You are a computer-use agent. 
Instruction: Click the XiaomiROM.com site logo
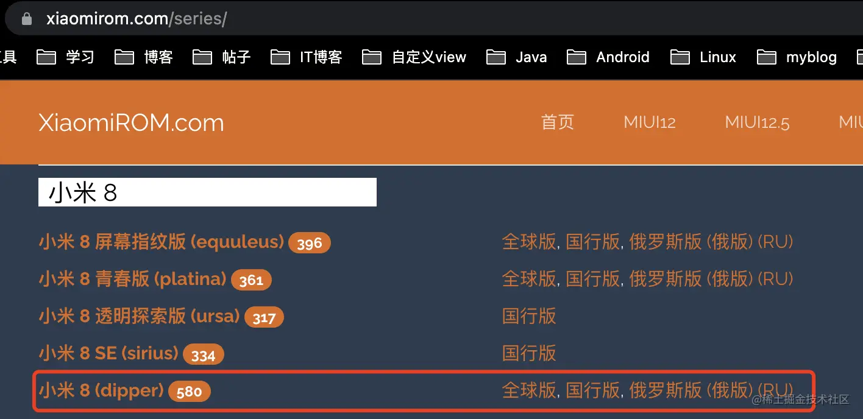(x=131, y=122)
